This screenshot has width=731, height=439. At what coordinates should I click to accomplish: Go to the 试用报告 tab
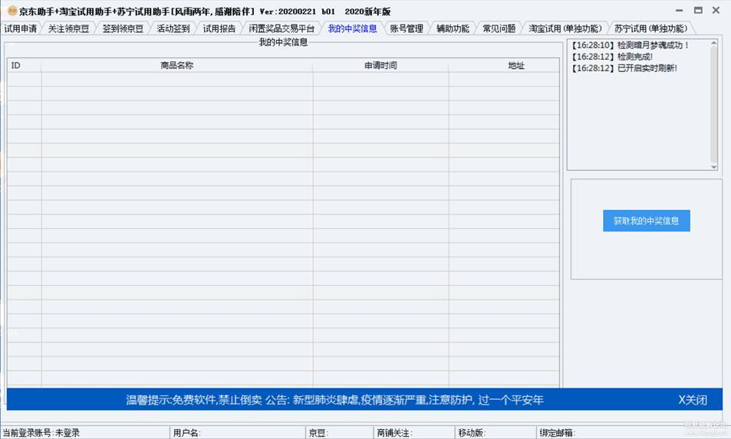pyautogui.click(x=219, y=28)
